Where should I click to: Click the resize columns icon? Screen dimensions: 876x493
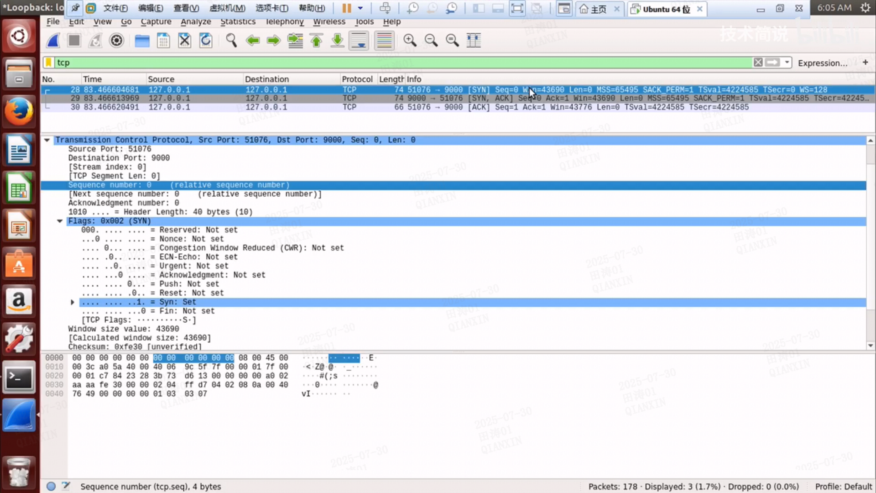(x=474, y=41)
